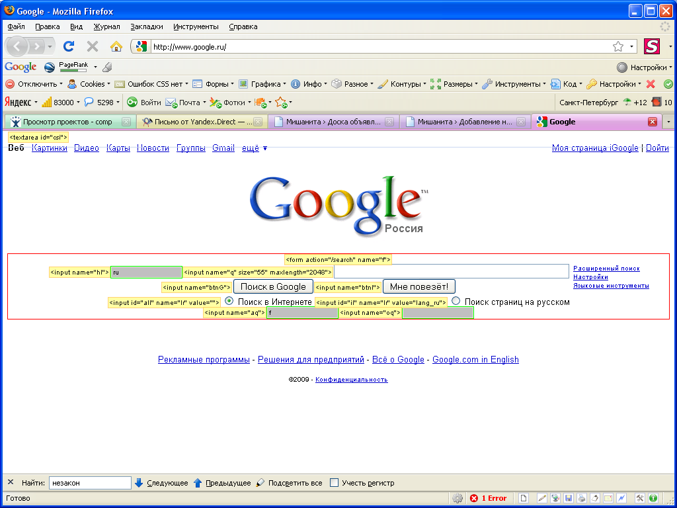Viewport: 677px width, 508px height.
Task: Click the Stop loading button
Action: pyautogui.click(x=93, y=46)
